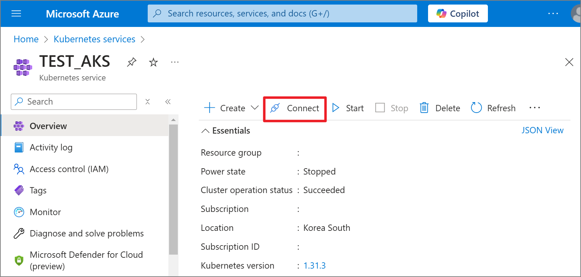Close the TEST_AKS blade
This screenshot has width=581, height=277.
569,62
